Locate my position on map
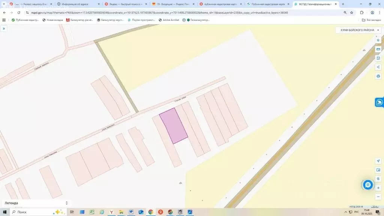The width and height of the screenshot is (384, 216). tap(378, 161)
